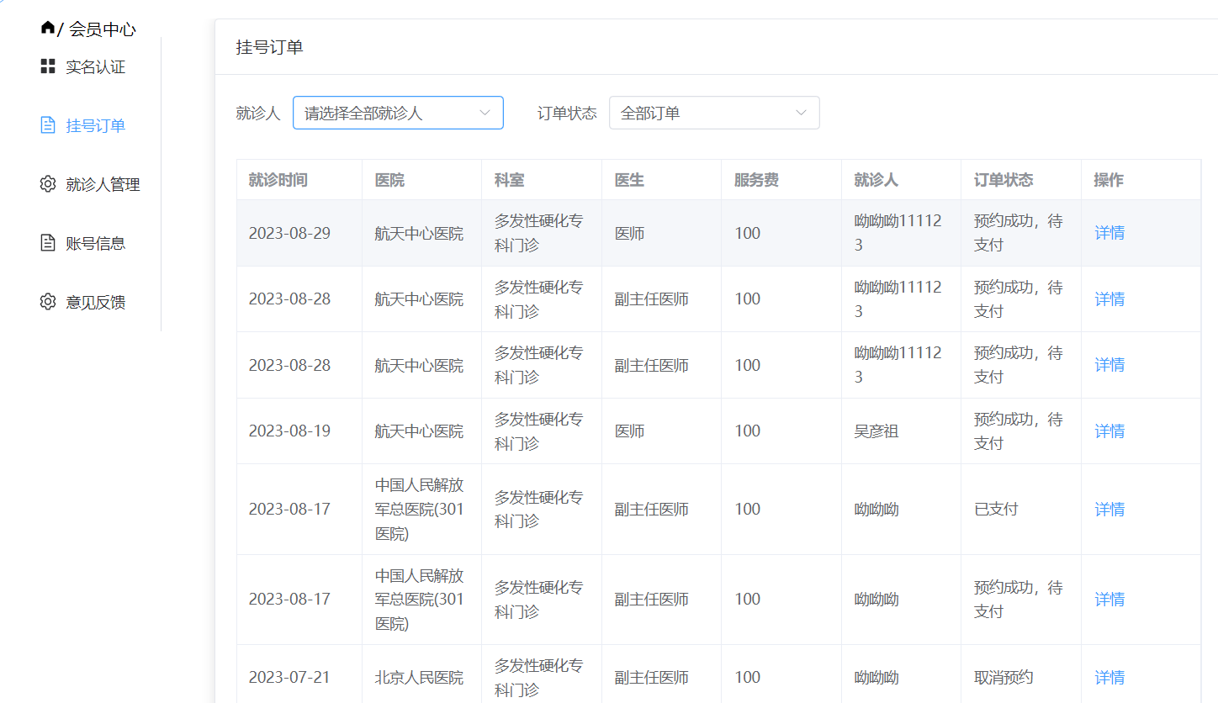Open 详情 for the 已支付 order
This screenshot has height=703, width=1218.
point(1109,509)
